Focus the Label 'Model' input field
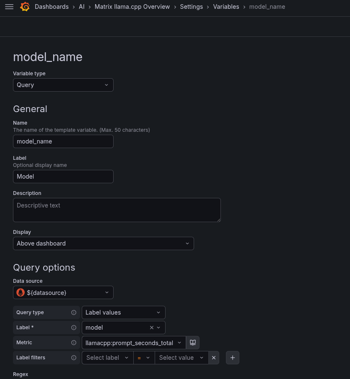350x379 pixels. point(63,177)
